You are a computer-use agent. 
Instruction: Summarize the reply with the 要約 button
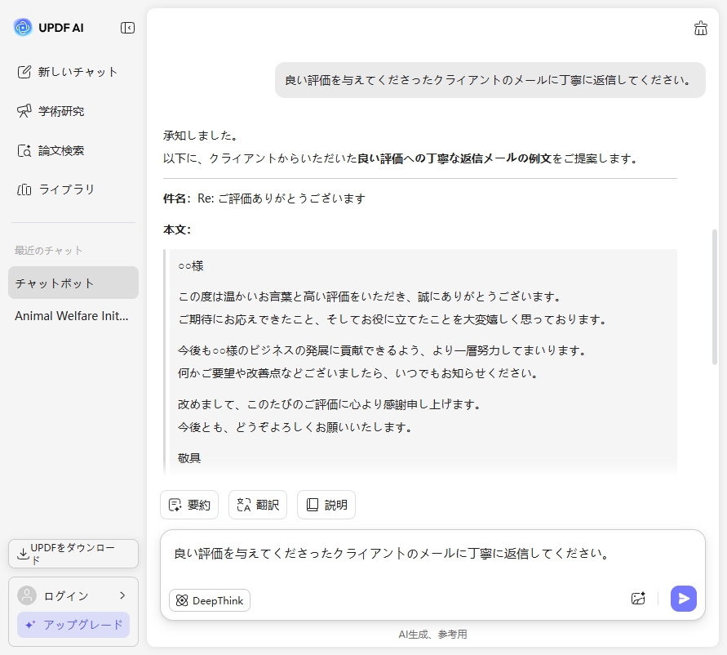[189, 505]
